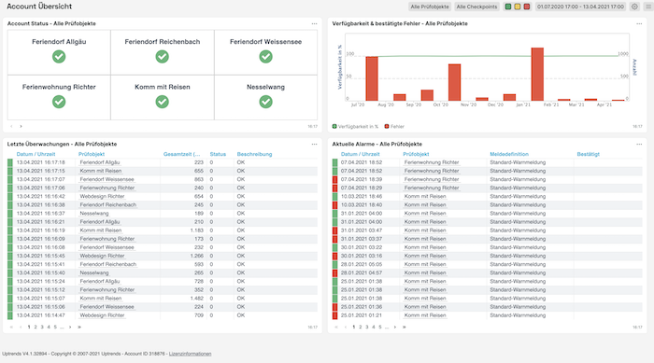
Task: Toggle the green status filter square
Action: (x=508, y=7)
